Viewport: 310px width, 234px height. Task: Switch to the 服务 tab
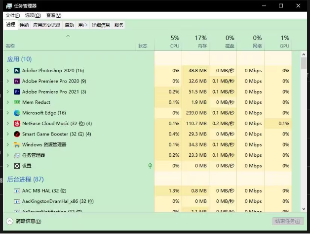tap(119, 25)
